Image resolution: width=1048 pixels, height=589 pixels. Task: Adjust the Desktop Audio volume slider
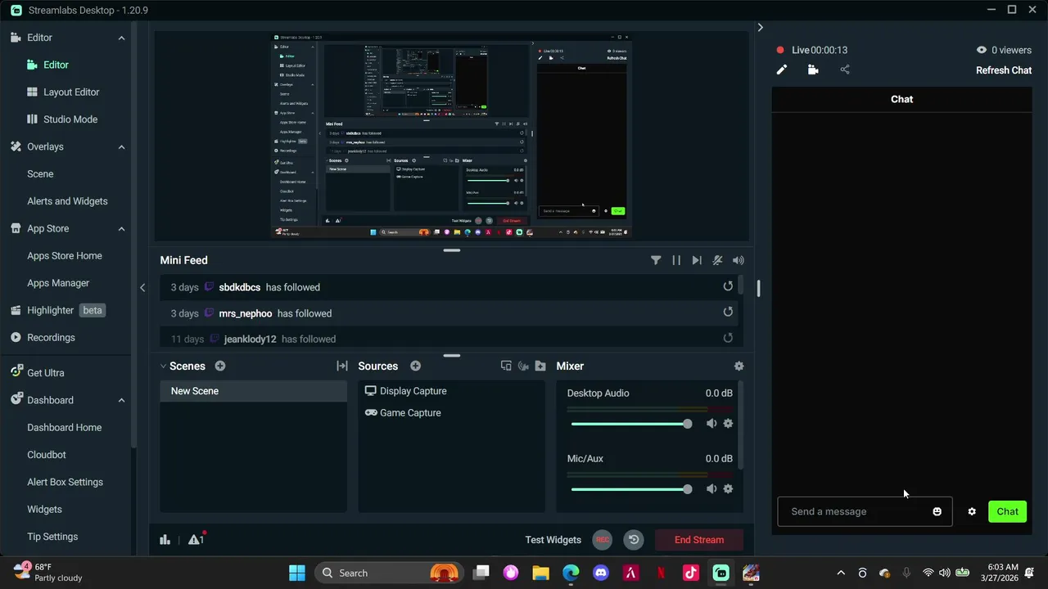631,424
